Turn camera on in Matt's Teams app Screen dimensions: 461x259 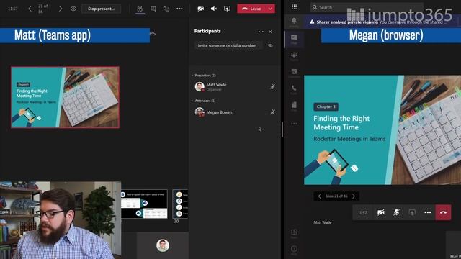pyautogui.click(x=201, y=9)
